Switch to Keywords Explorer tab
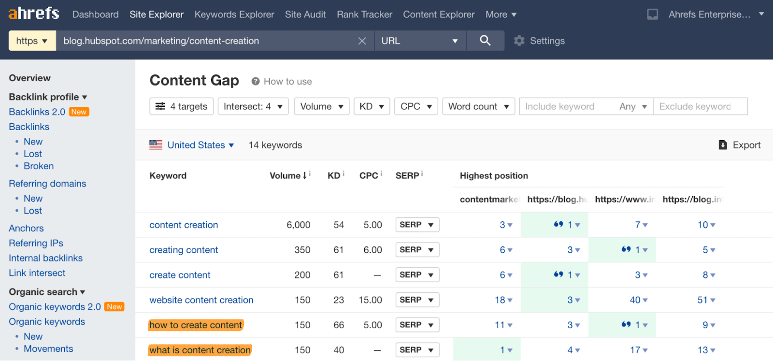Screen dimensions: 773x361 (234, 14)
